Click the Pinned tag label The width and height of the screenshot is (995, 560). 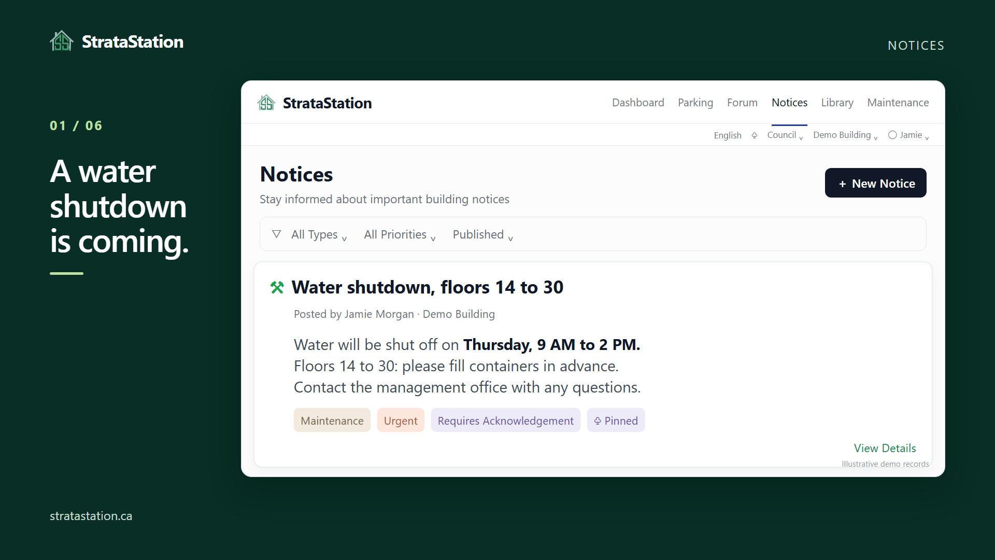point(621,421)
